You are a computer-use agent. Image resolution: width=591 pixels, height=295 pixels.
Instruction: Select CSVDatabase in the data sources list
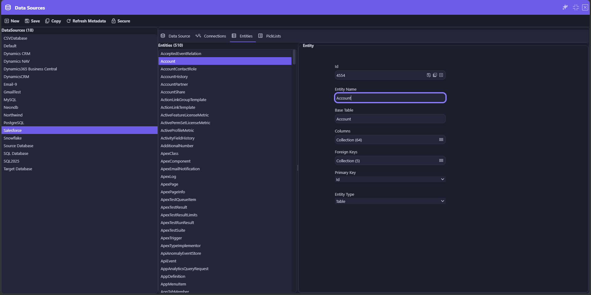79,38
